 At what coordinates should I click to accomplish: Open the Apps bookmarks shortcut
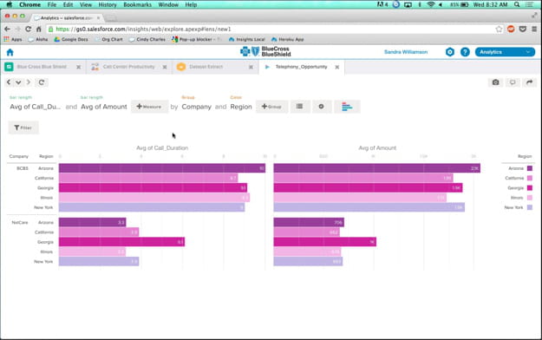pos(13,39)
